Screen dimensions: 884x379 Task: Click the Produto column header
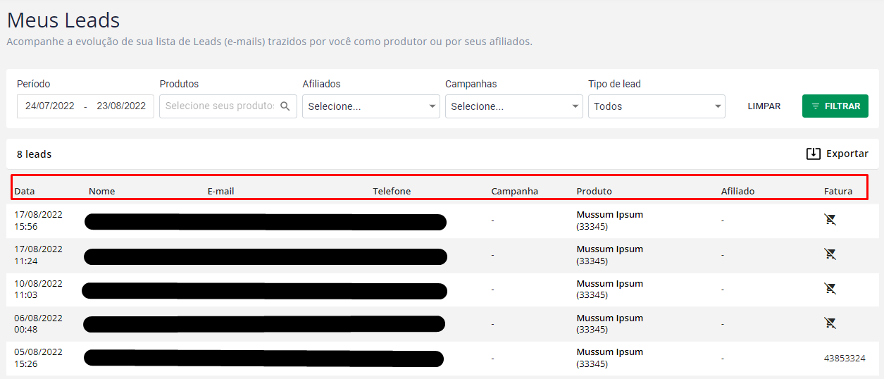tap(594, 191)
